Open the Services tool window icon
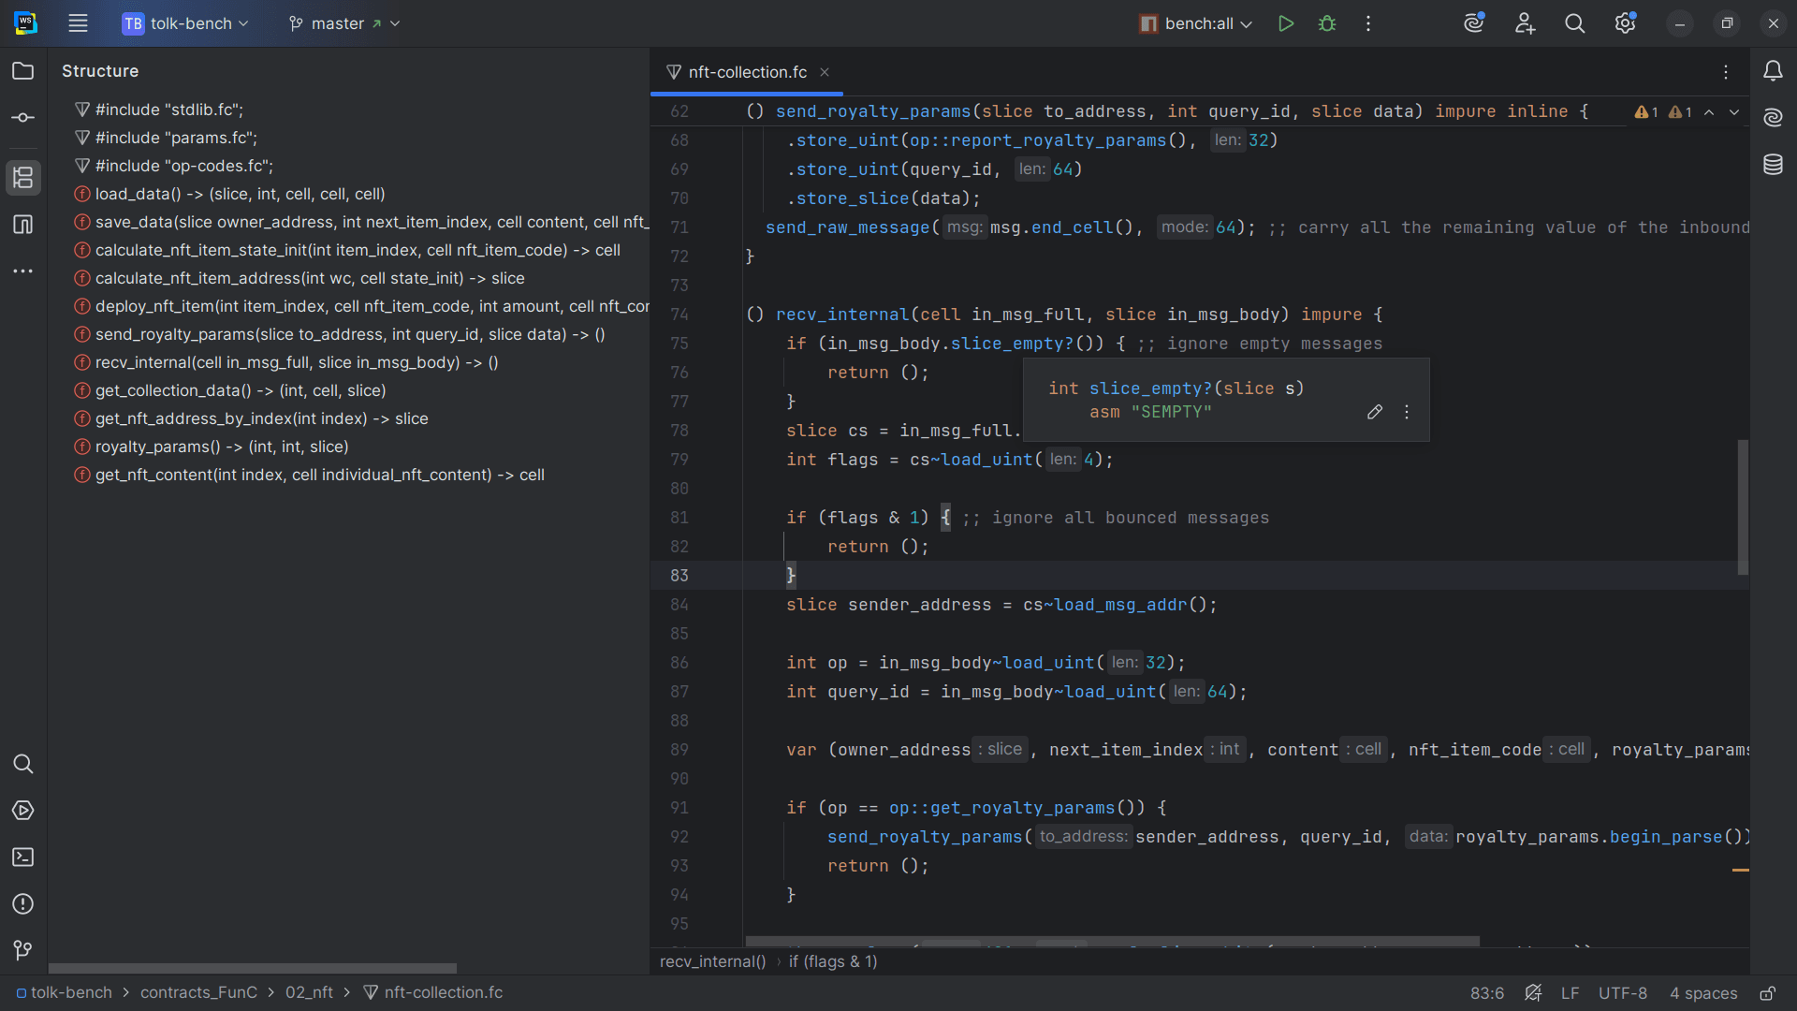 (x=23, y=811)
